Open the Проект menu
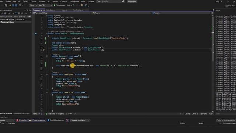Image resolution: width=236 pixels, height=133 pixels. (25, 1)
